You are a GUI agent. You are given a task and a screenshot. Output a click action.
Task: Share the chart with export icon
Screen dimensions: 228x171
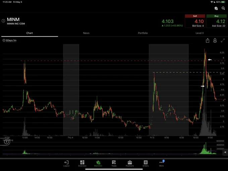coord(208,41)
